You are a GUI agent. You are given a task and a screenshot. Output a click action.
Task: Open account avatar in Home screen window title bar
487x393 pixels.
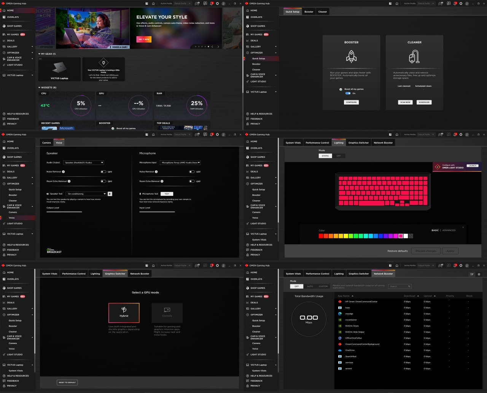[x=223, y=3]
